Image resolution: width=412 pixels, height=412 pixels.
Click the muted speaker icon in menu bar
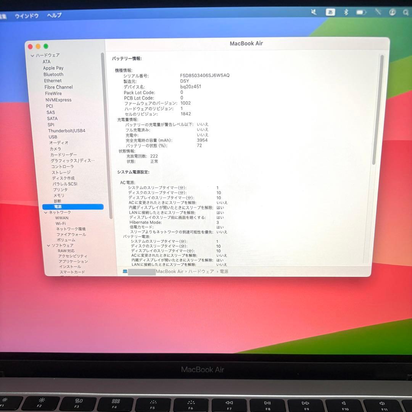(x=314, y=12)
